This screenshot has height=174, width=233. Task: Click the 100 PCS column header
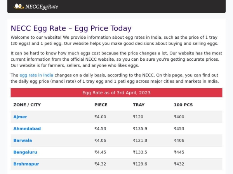(x=183, y=105)
